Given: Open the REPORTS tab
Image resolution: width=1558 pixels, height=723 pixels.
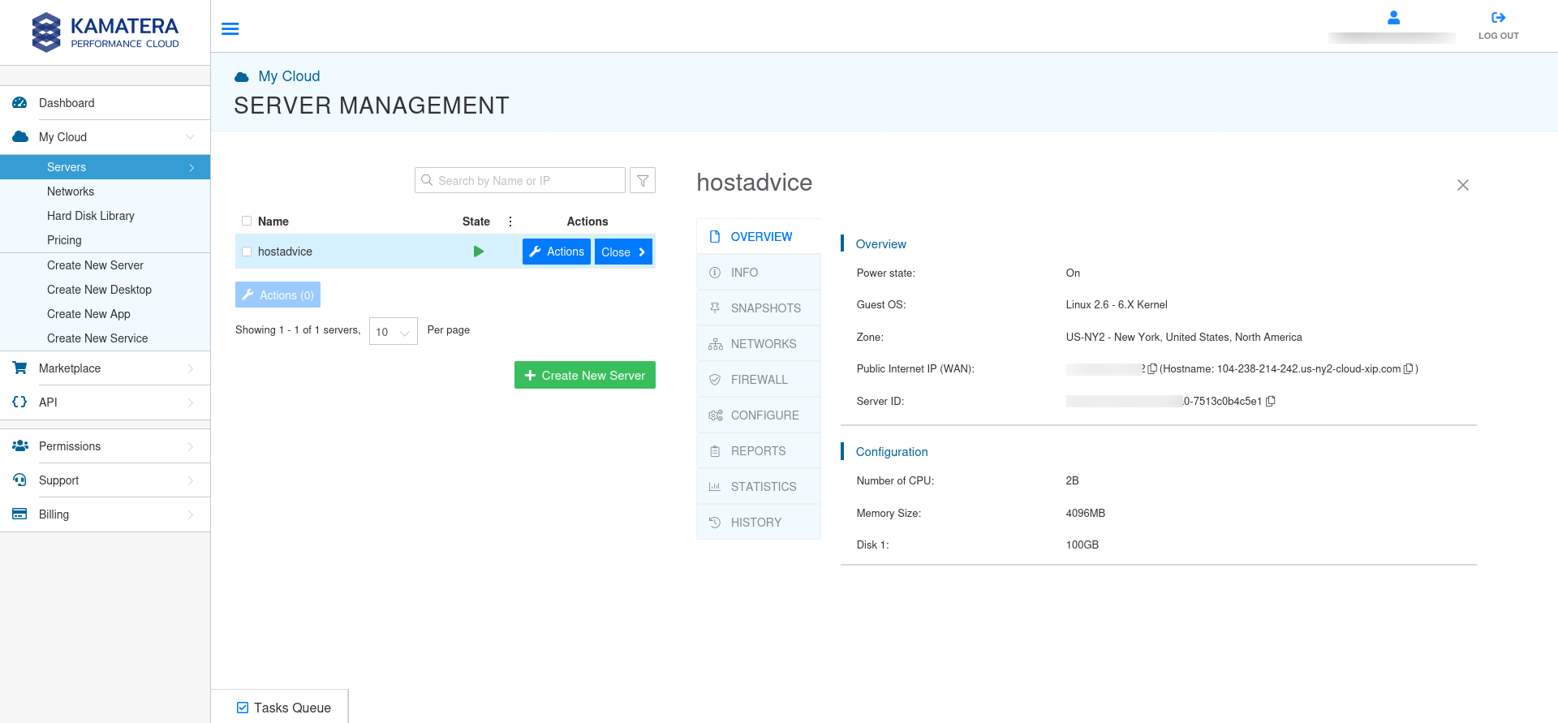Looking at the screenshot, I should pyautogui.click(x=759, y=451).
